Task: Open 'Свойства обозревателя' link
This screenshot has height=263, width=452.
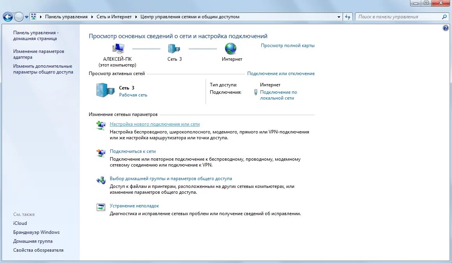Action: click(38, 250)
